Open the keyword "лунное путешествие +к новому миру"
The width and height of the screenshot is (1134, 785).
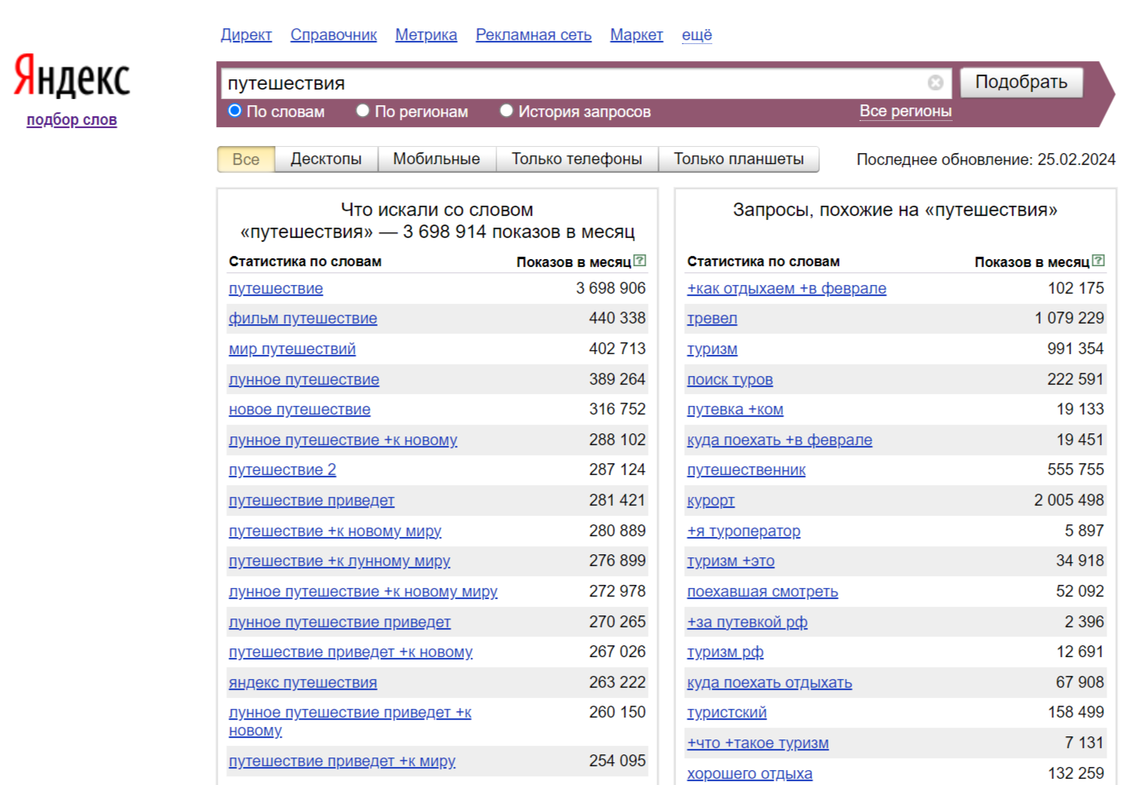(x=363, y=592)
